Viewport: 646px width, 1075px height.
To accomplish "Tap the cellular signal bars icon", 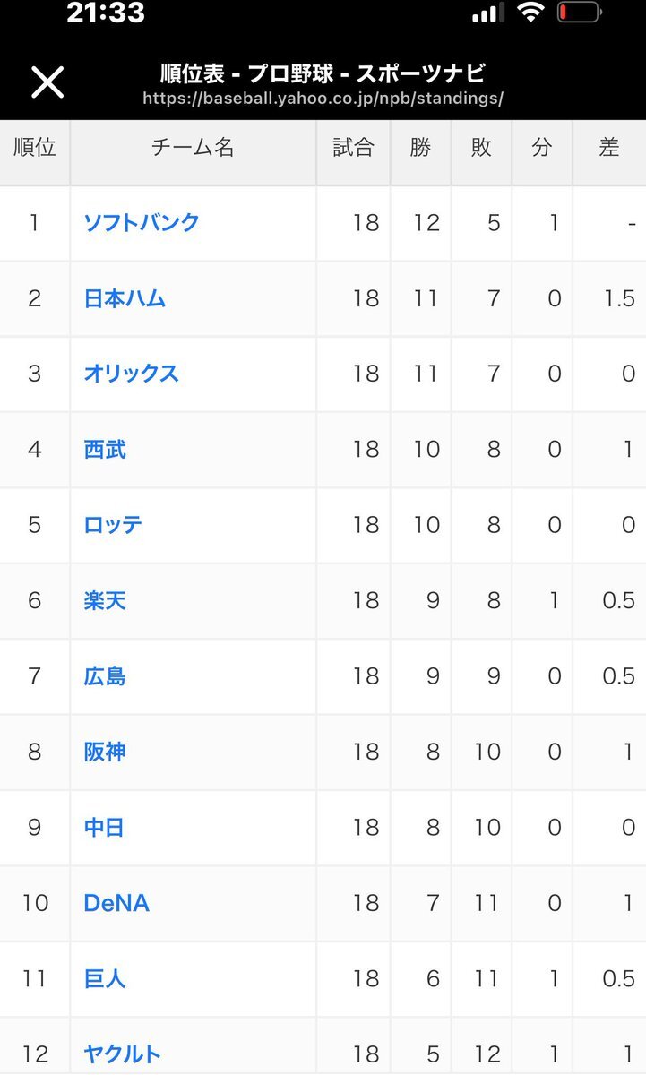I will (x=487, y=13).
